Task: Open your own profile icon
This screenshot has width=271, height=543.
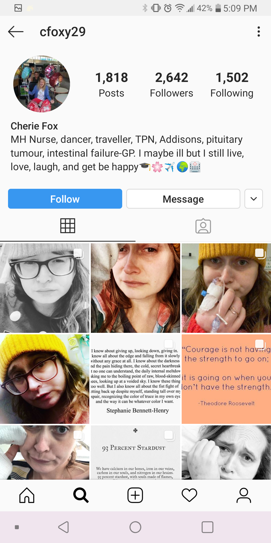Action: 244,495
